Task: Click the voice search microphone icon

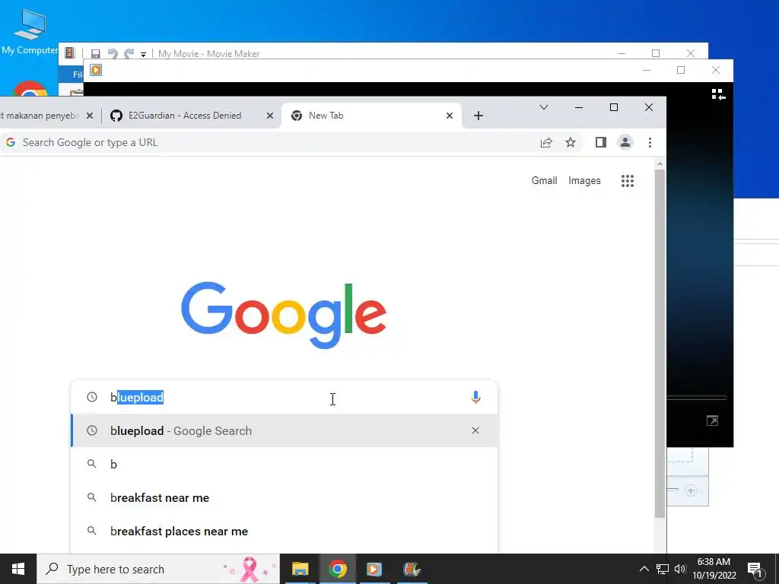Action: tap(475, 397)
